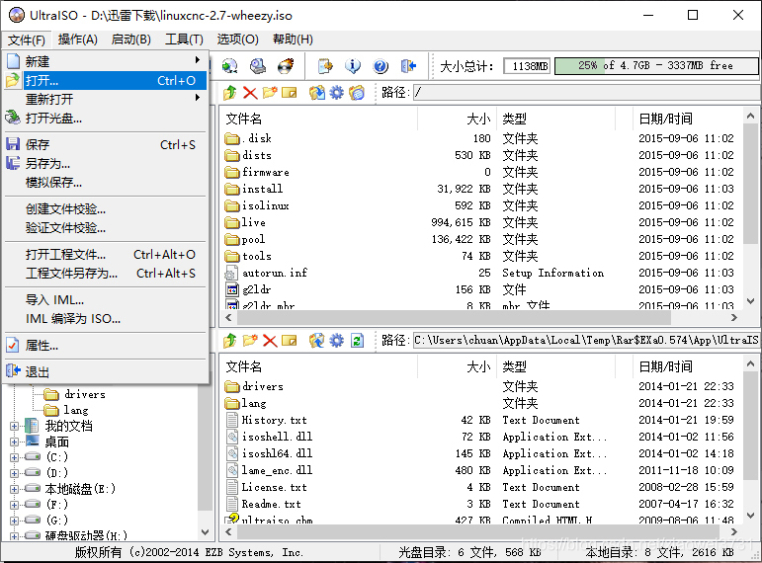Viewport: 762px width, 563px height.
Task: Click the ISO pane vertical scrollbar down arrow
Action: click(750, 301)
